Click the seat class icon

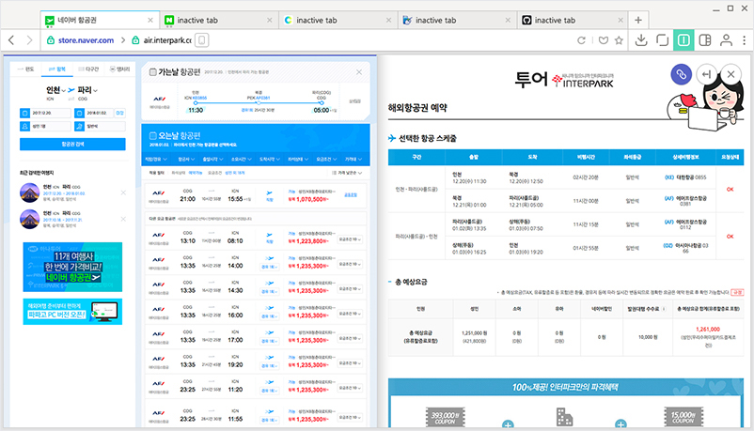tap(79, 126)
